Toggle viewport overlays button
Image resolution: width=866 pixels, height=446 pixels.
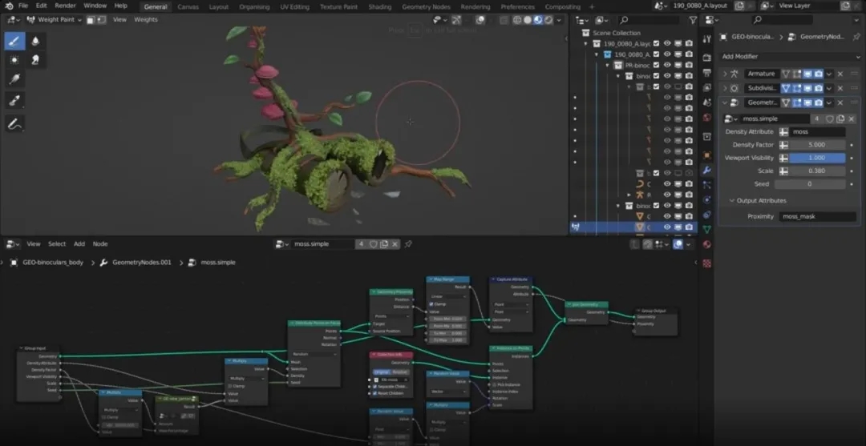click(480, 20)
